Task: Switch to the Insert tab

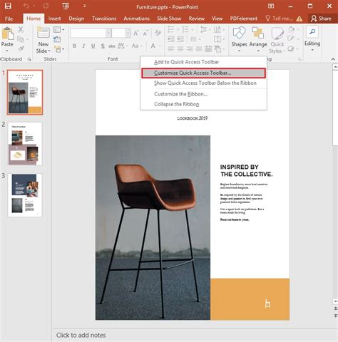Action: click(54, 19)
